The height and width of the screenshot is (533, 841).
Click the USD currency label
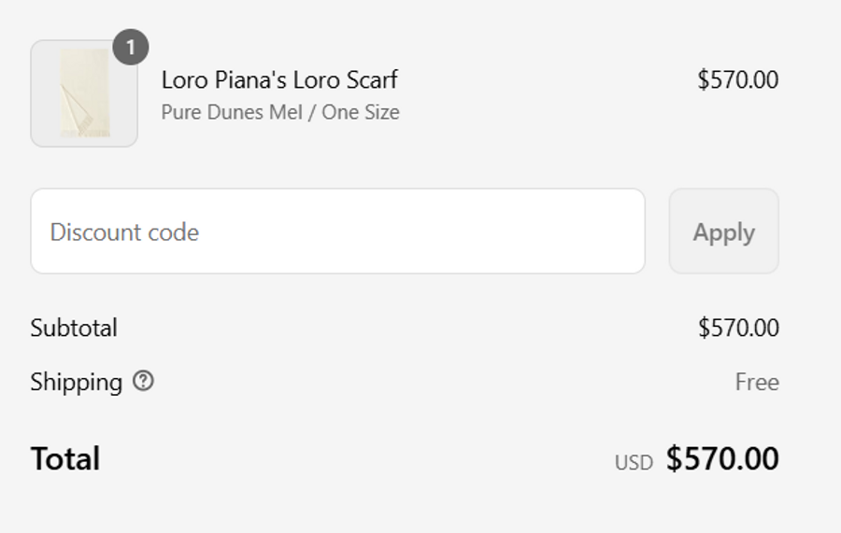coord(634,462)
